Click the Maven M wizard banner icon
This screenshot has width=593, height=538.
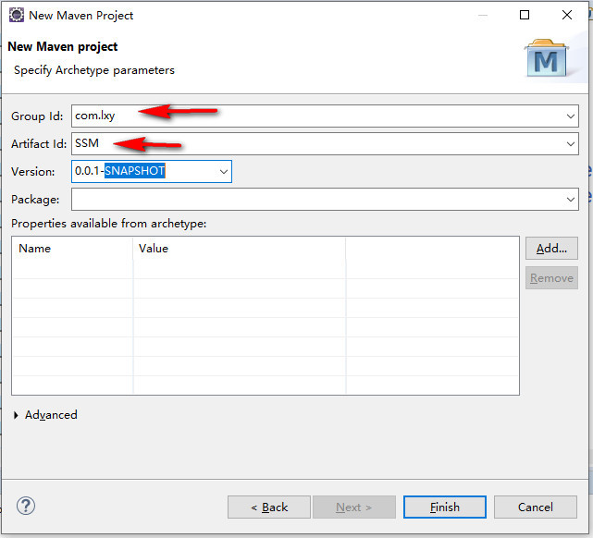click(547, 58)
